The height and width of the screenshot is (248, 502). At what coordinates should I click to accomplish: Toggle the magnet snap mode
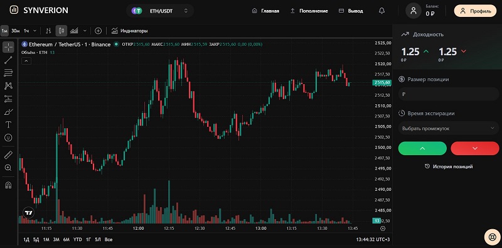pos(9,185)
